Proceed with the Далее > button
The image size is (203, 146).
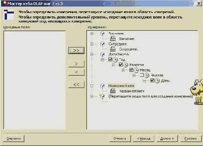pyautogui.click(x=167, y=138)
